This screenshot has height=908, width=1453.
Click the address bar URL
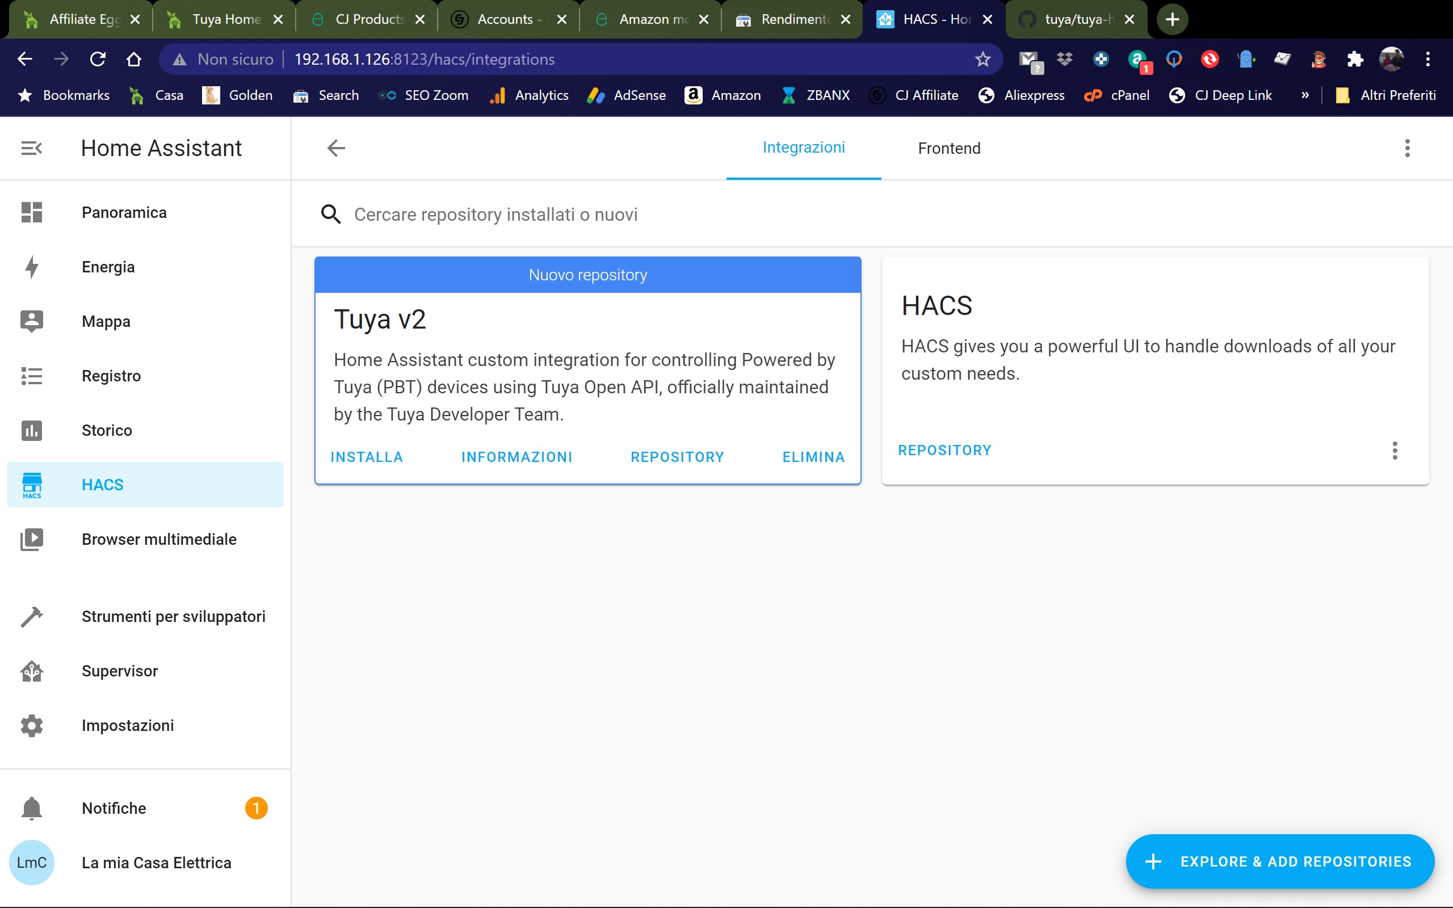tap(425, 59)
